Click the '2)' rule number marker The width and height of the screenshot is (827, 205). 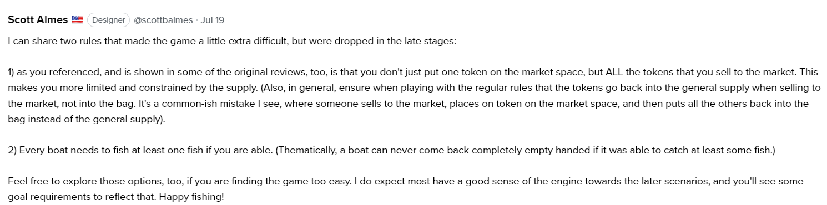[x=12, y=150]
